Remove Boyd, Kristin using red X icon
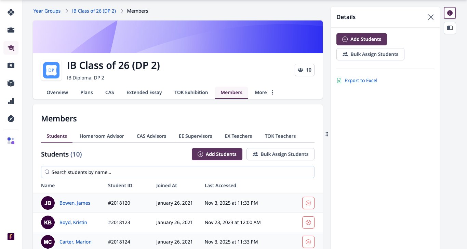Screen dimensions: 467x249 (308, 222)
